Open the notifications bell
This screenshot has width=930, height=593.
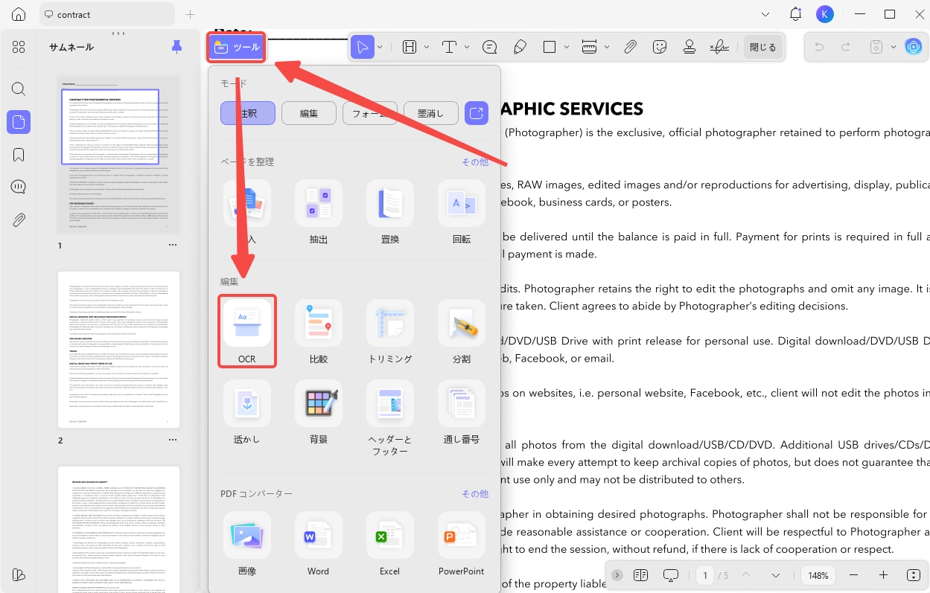coord(795,14)
